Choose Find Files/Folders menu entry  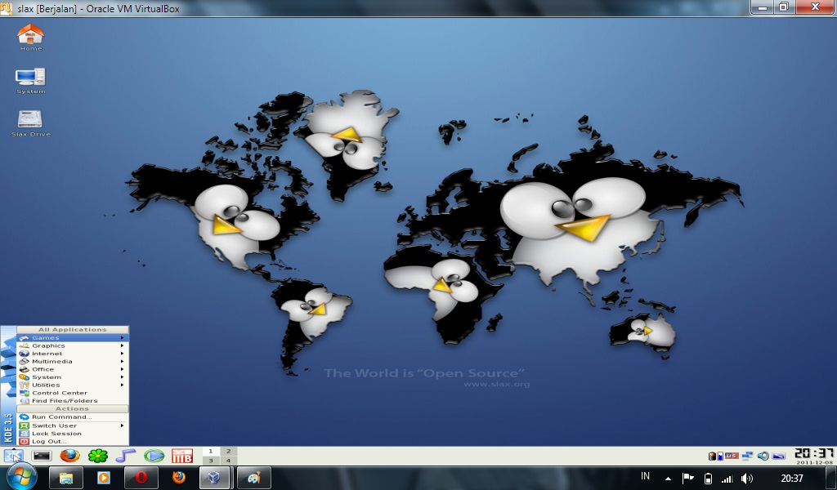73,400
